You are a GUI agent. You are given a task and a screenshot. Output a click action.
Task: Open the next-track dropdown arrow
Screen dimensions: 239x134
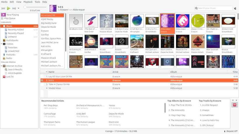tap(18, 8)
